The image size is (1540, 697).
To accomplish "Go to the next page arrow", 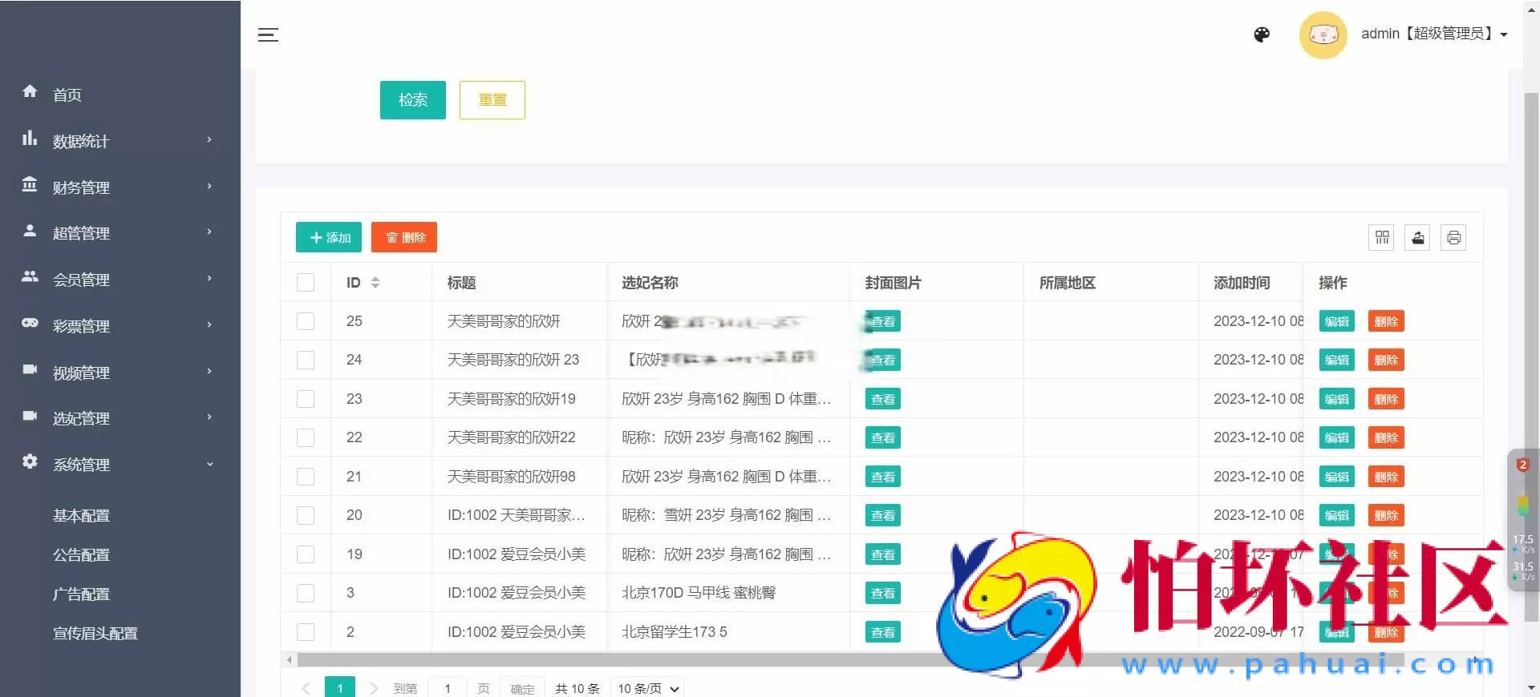I will 374,688.
